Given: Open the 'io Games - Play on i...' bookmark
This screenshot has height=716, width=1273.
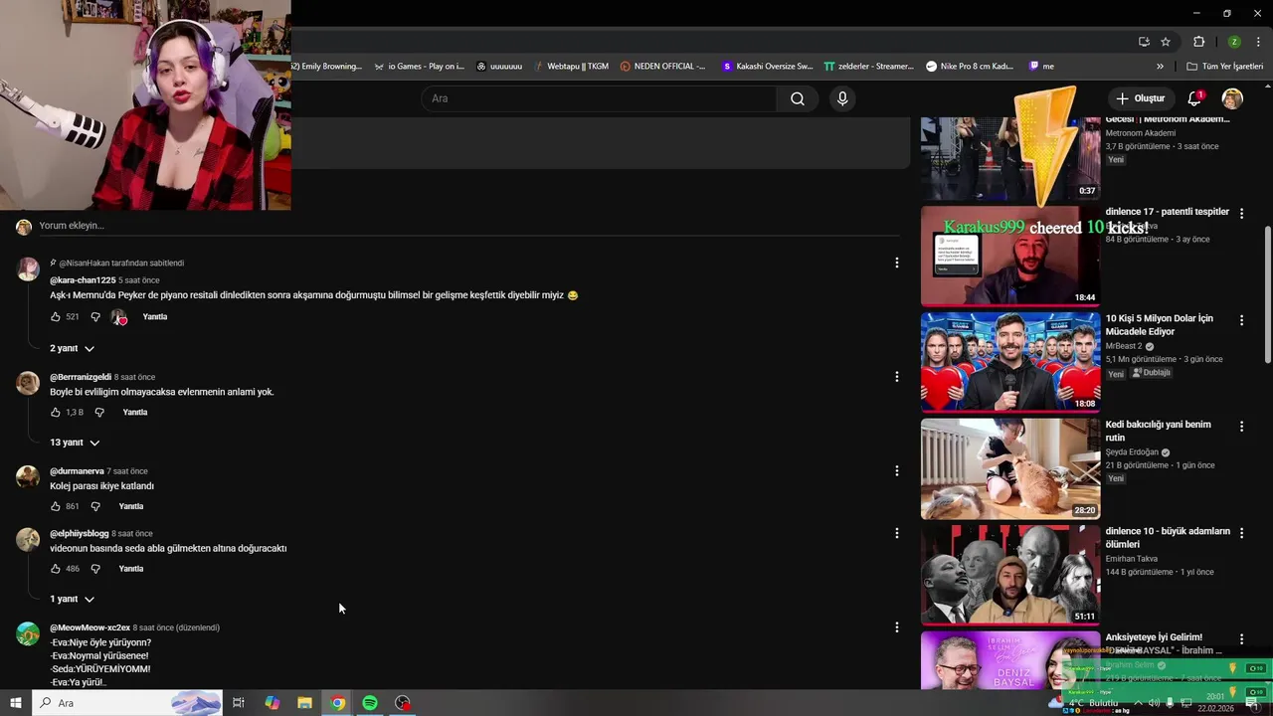Looking at the screenshot, I should coord(419,67).
